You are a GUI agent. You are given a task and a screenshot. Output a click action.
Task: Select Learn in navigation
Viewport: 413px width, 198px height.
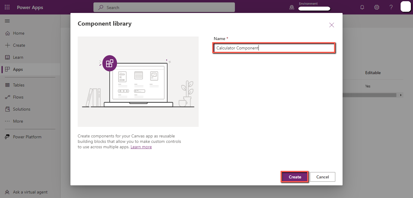18,57
